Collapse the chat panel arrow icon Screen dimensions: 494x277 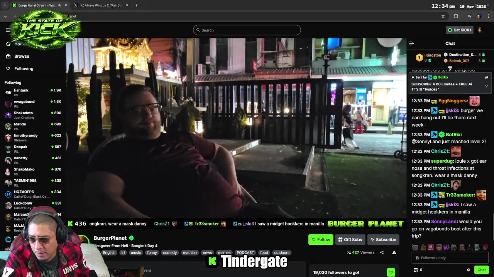coord(411,43)
